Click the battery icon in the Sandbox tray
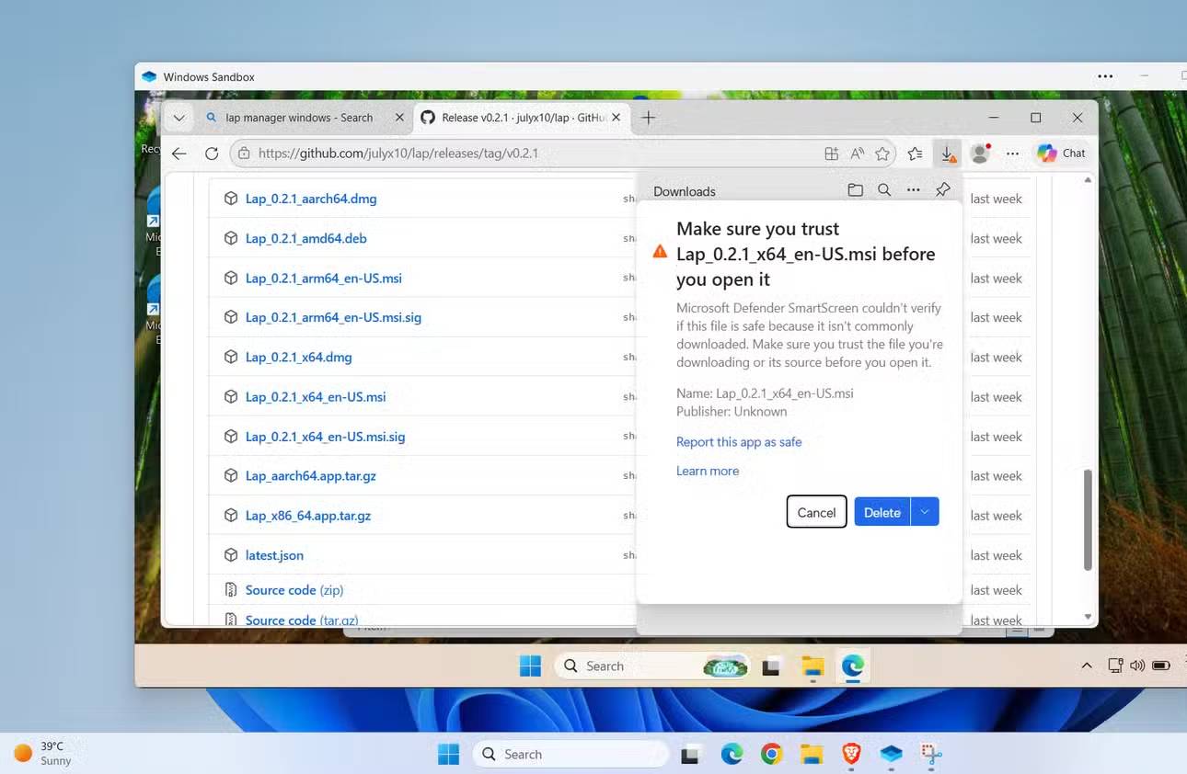Image resolution: width=1187 pixels, height=774 pixels. coord(1161,666)
